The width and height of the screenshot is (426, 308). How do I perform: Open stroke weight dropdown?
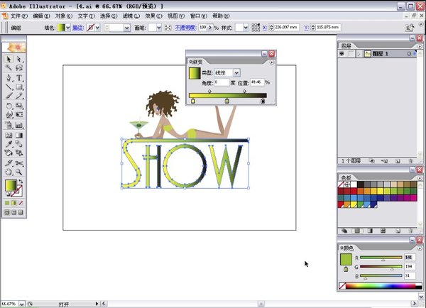coord(126,28)
